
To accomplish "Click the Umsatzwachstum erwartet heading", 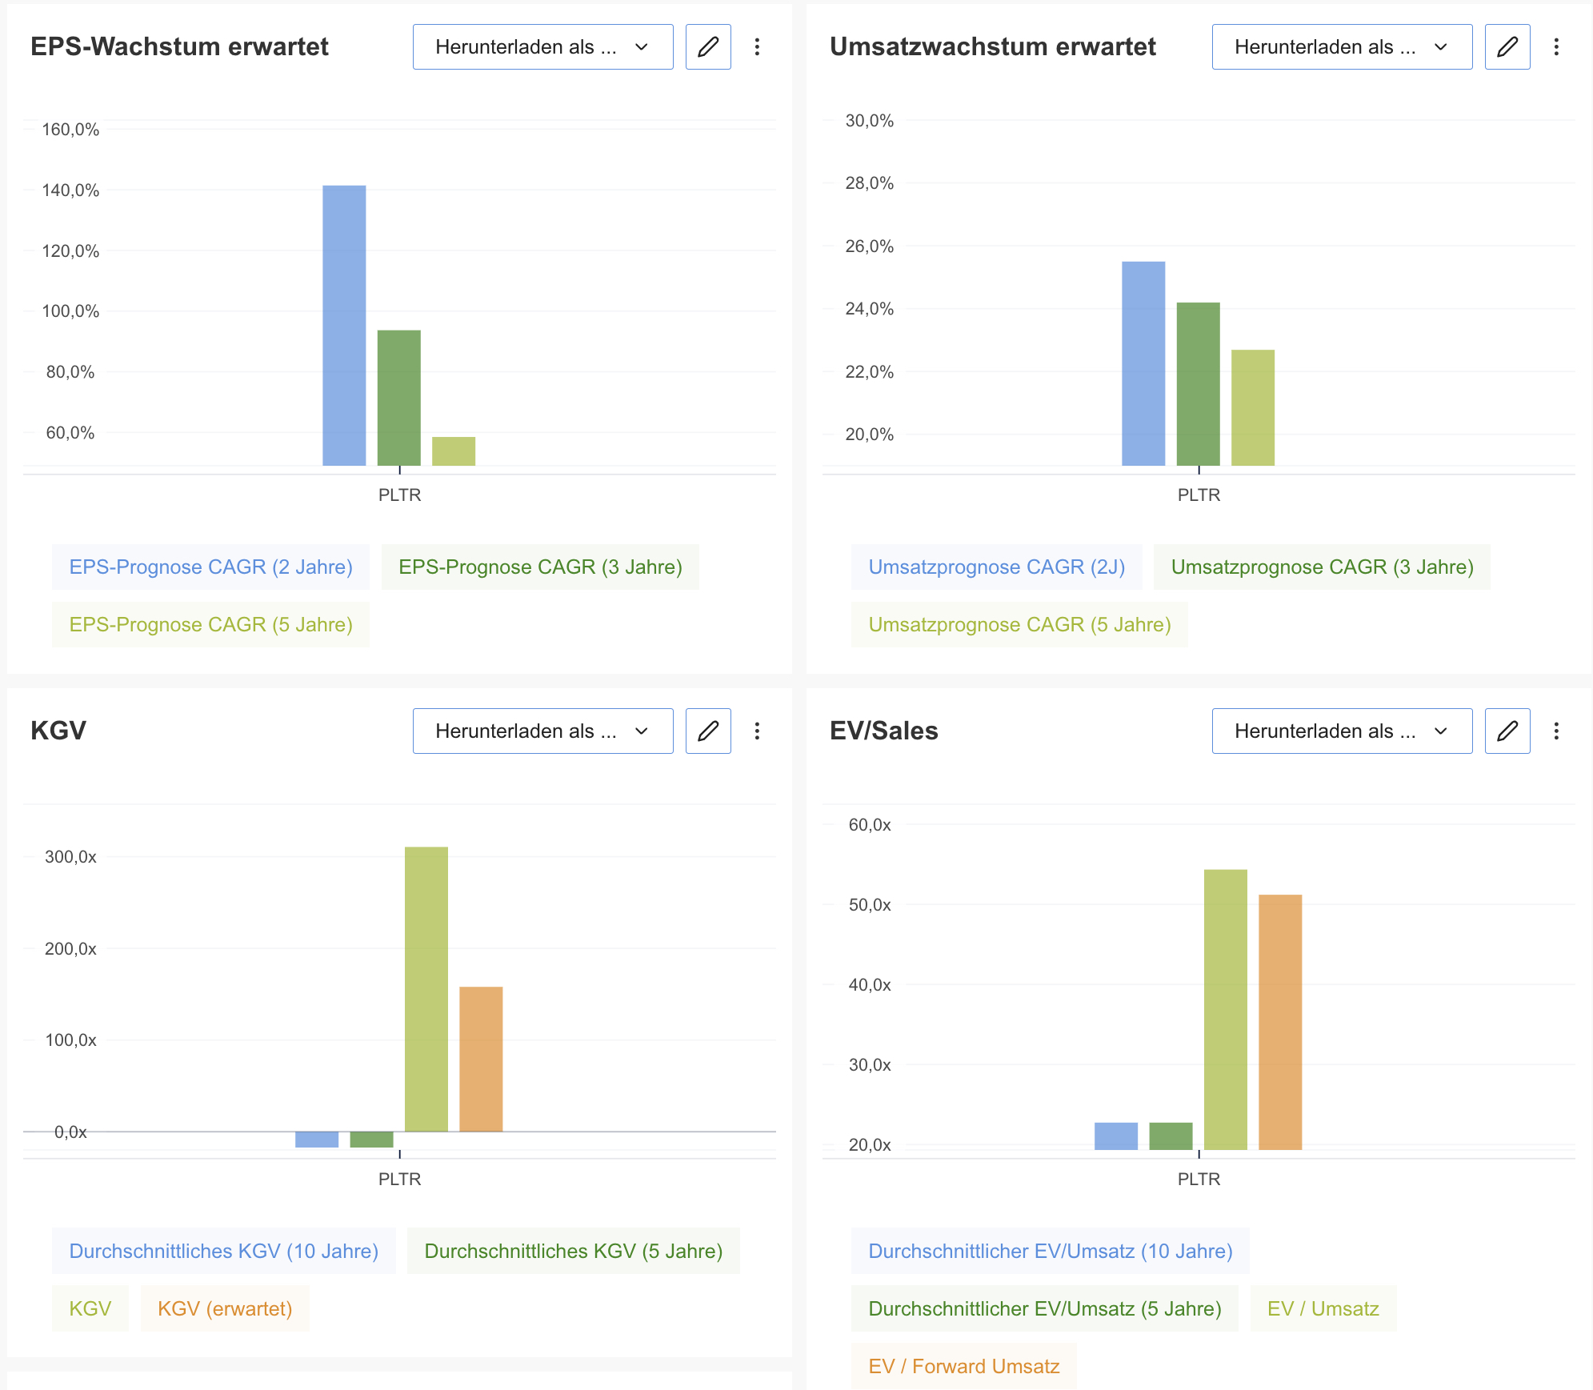I will click(x=992, y=46).
